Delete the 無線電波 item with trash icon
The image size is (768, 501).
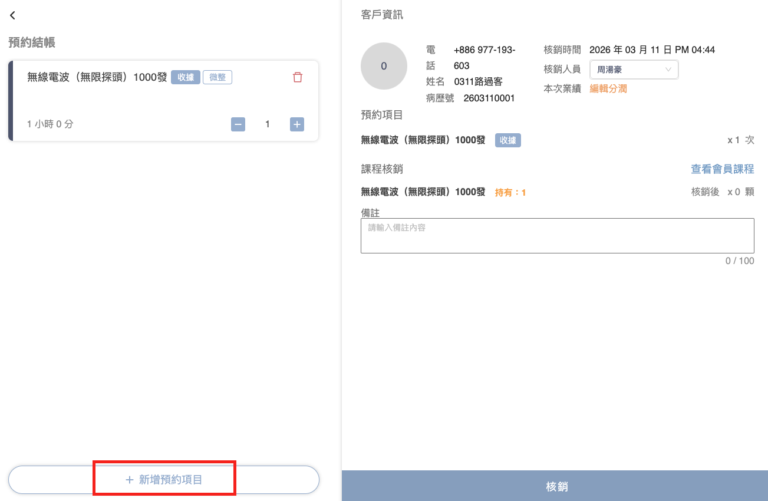point(298,77)
